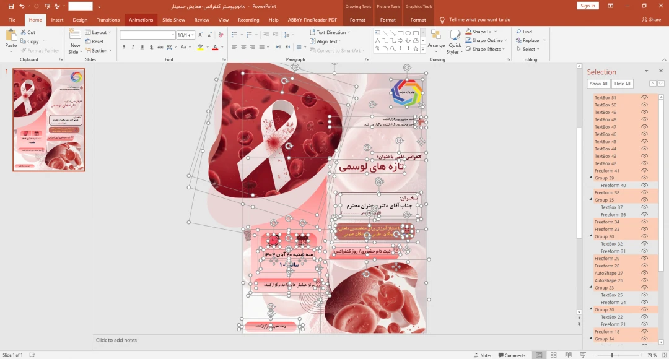Toggle visibility of AutoShape 27
The image size is (669, 359).
[x=644, y=273]
